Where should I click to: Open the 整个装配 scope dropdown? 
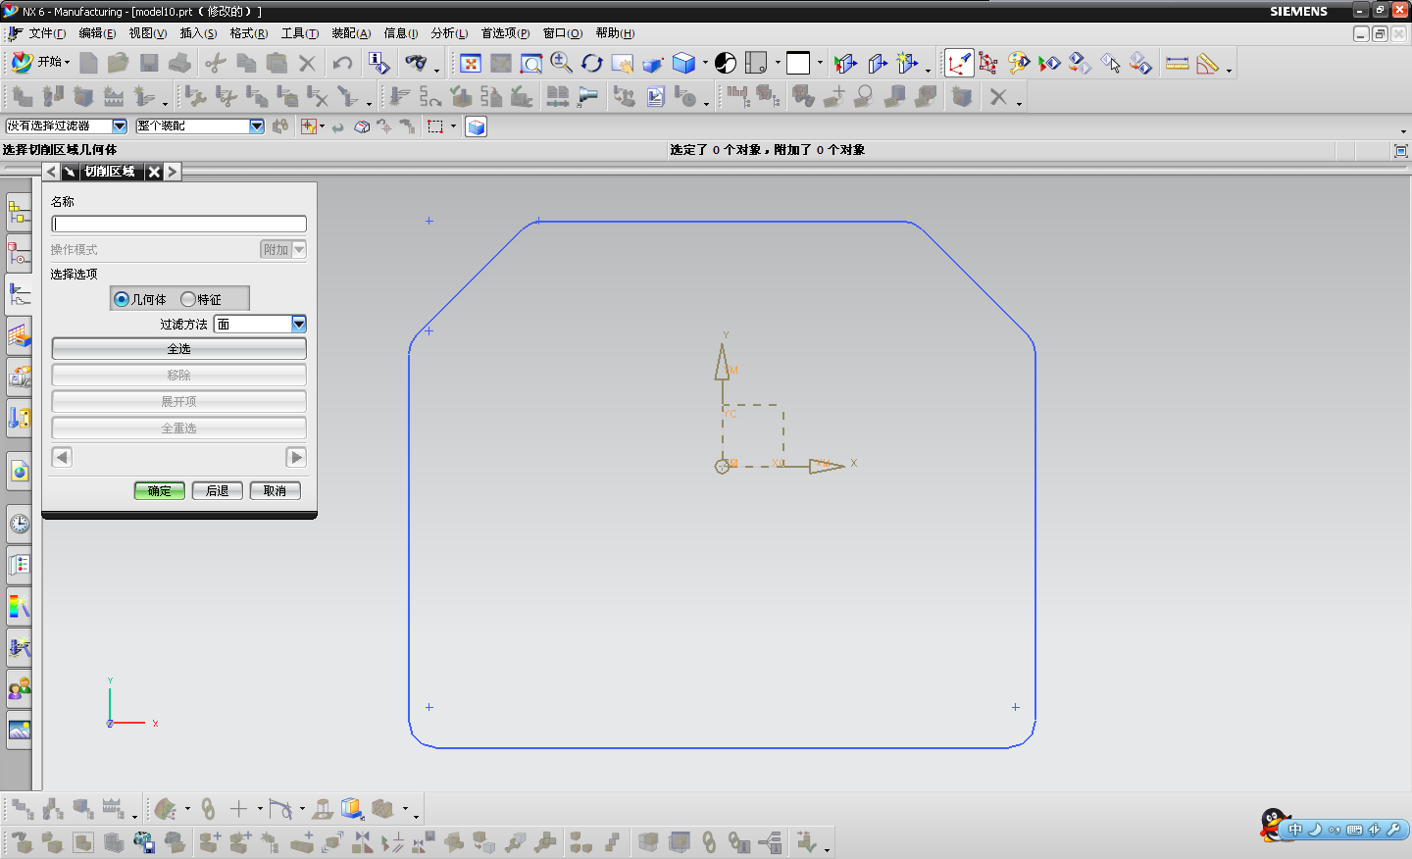200,126
